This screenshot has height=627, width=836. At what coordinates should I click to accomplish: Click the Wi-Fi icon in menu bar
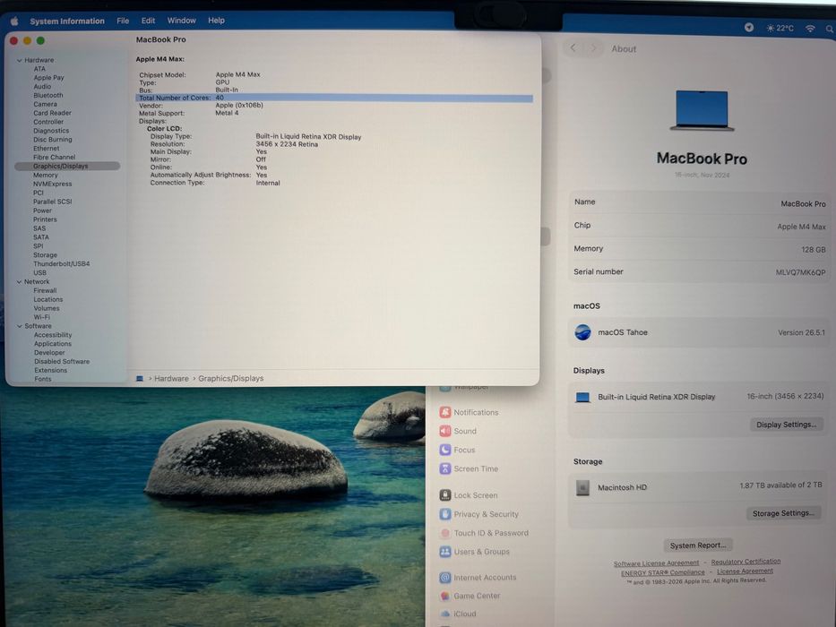pos(810,29)
